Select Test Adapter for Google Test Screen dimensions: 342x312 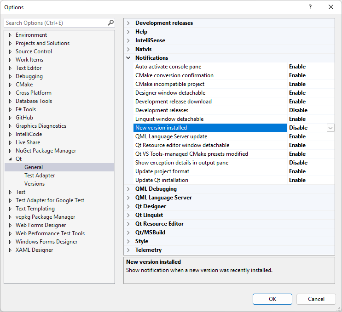[50, 200]
